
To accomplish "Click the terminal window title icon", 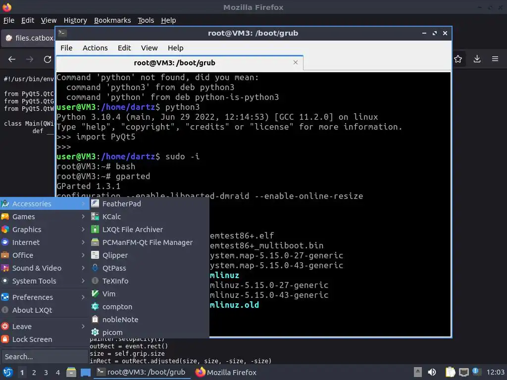I will [x=62, y=33].
